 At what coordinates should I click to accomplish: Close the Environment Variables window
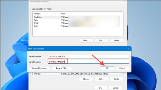[125, 1]
